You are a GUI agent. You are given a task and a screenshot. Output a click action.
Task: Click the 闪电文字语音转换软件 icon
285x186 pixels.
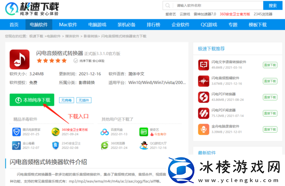204,65
